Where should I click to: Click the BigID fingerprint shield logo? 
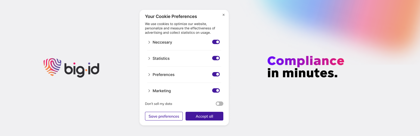(x=52, y=67)
